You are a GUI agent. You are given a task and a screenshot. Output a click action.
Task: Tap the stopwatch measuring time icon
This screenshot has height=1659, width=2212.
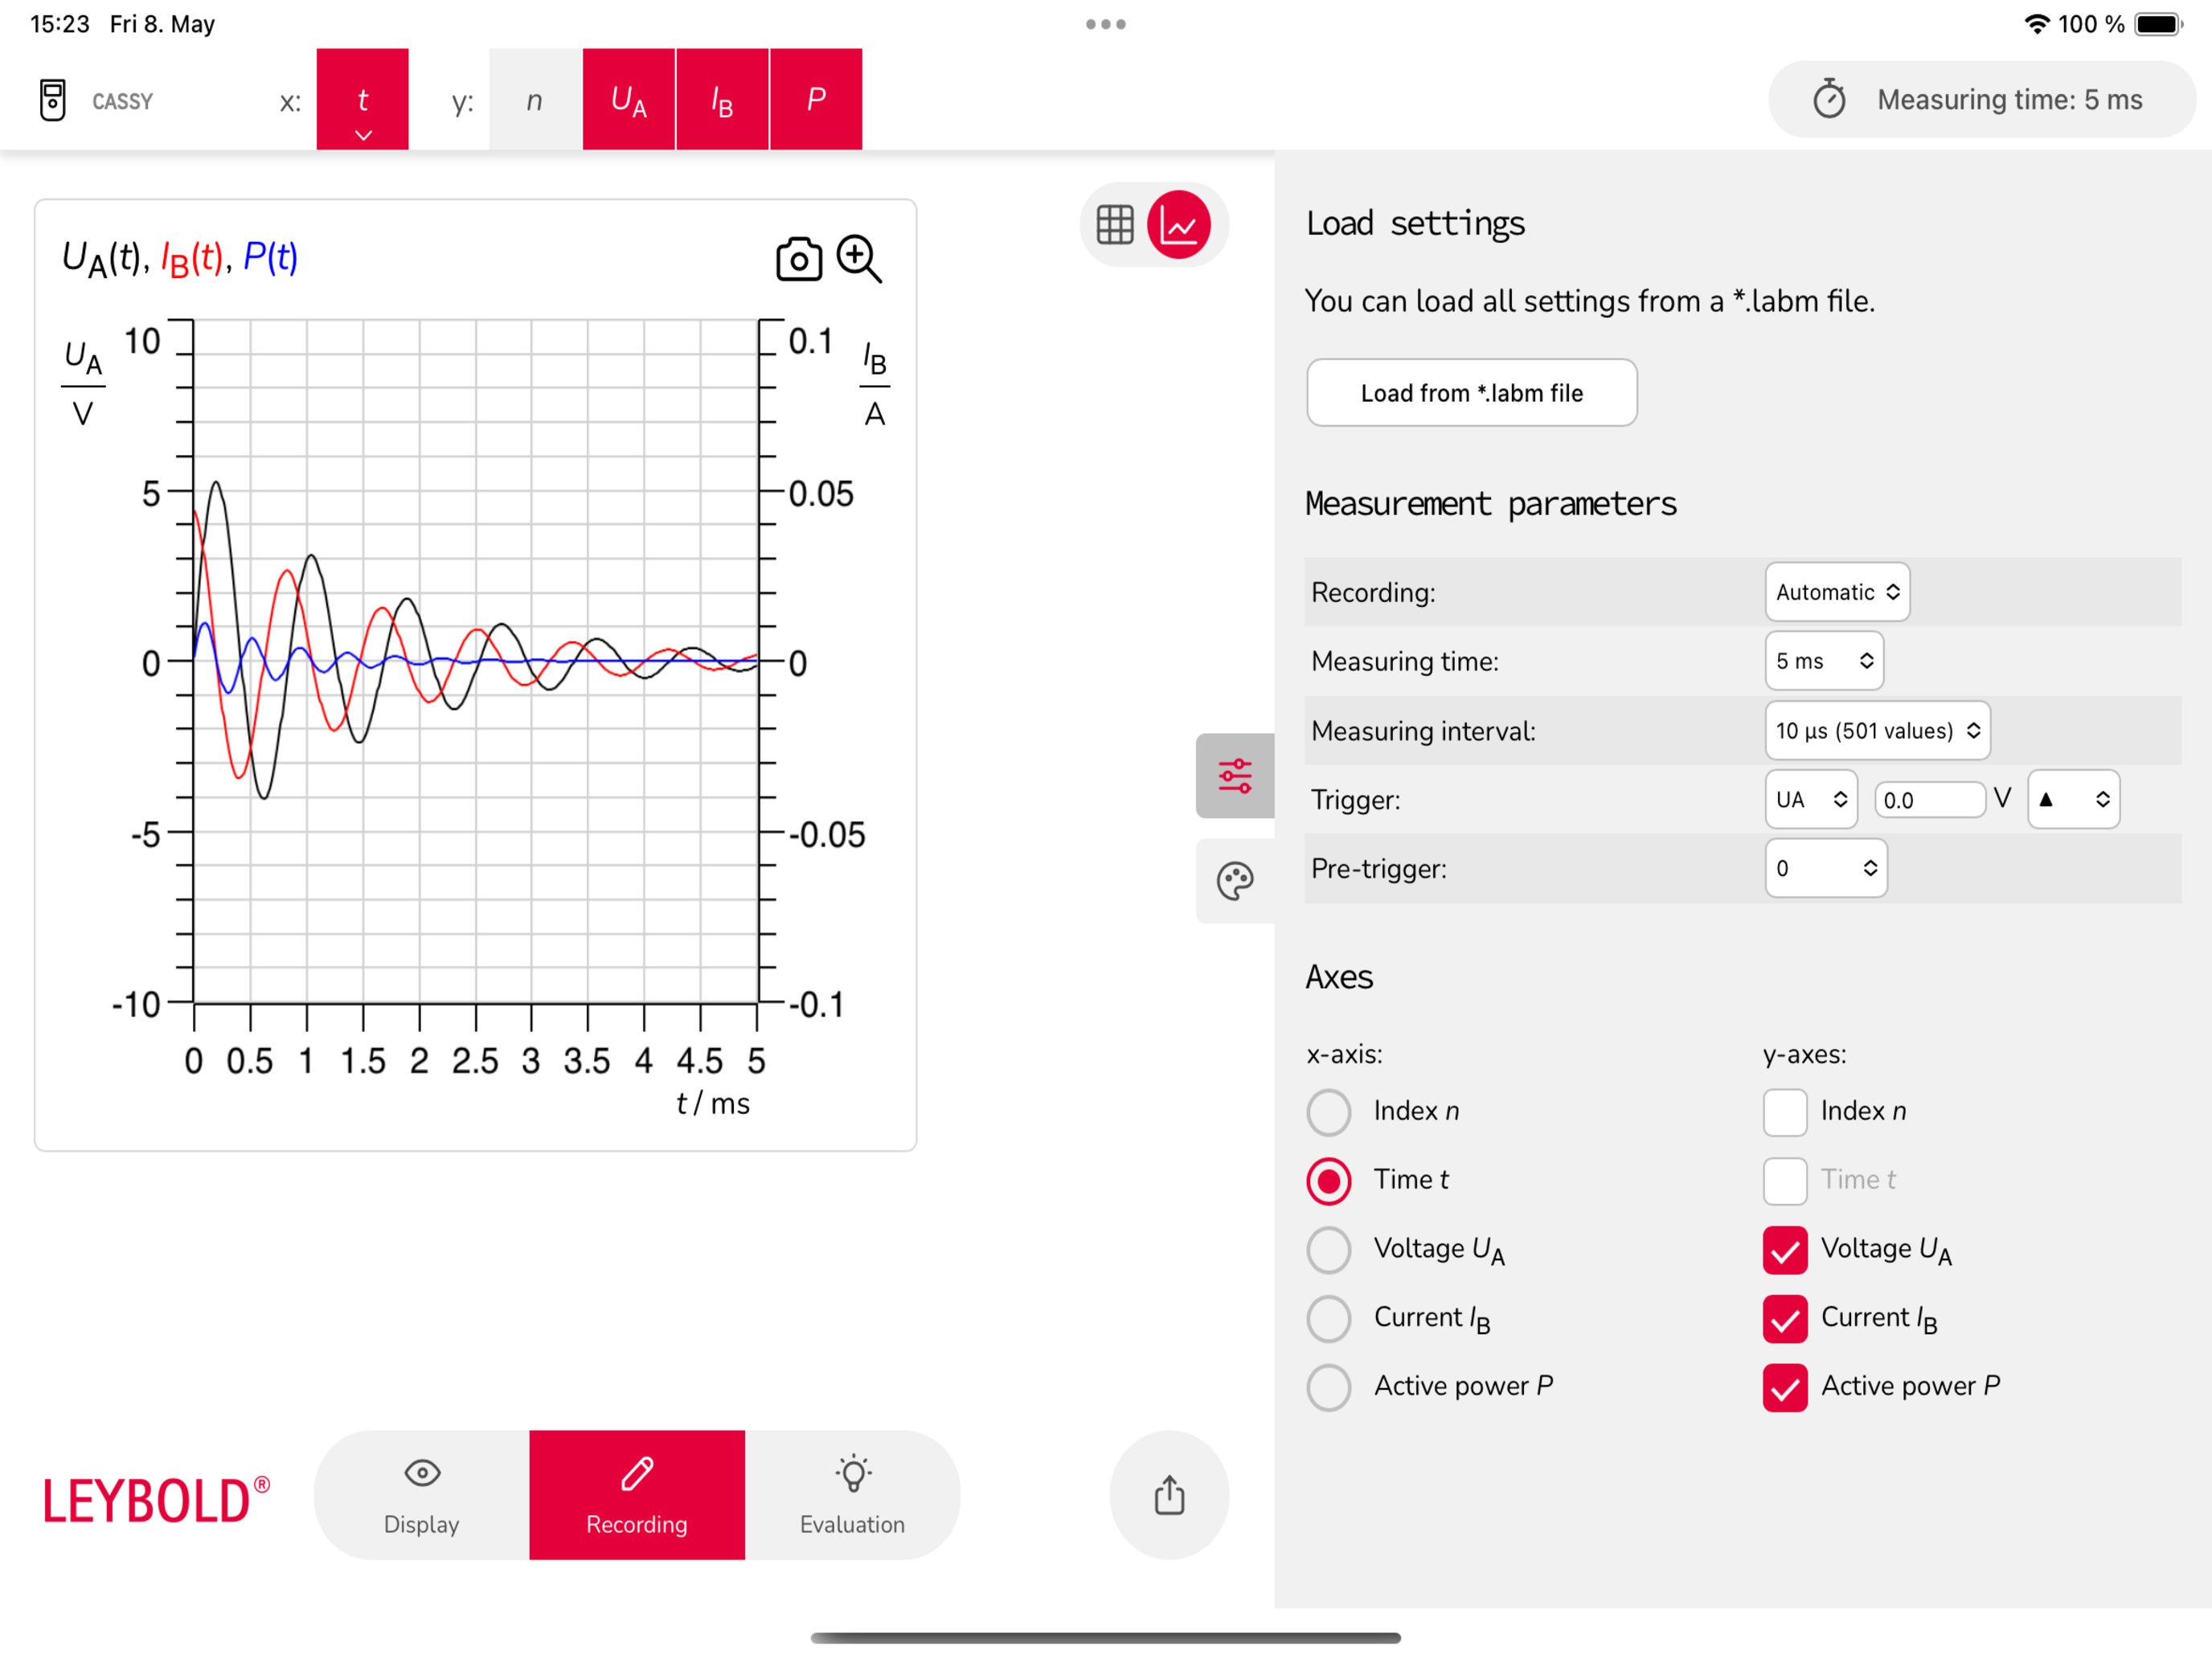click(x=1830, y=99)
